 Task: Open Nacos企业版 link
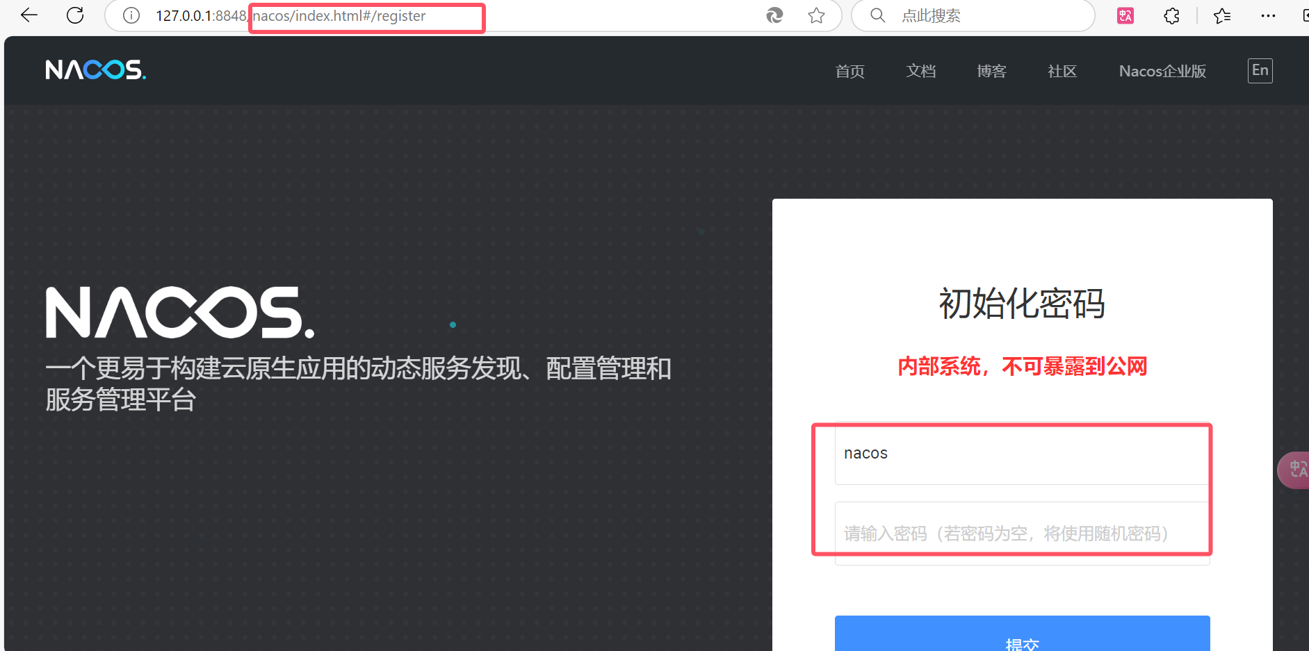tap(1162, 71)
